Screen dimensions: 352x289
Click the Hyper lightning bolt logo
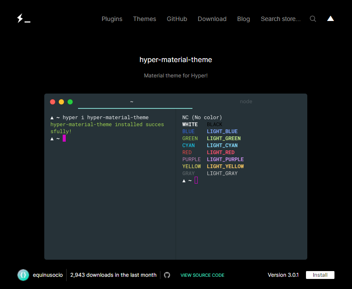click(24, 18)
